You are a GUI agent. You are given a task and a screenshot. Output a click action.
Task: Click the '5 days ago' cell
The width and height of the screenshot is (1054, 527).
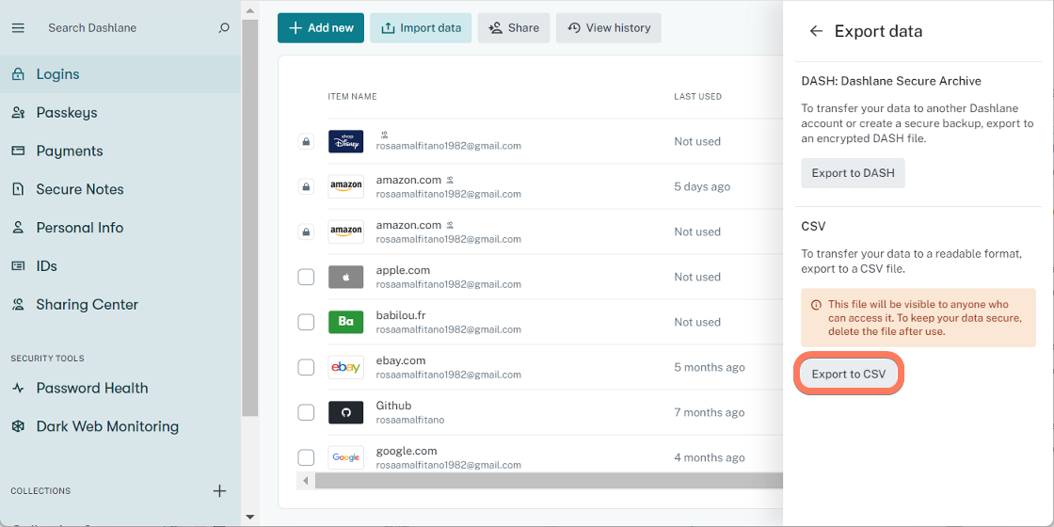[702, 186]
